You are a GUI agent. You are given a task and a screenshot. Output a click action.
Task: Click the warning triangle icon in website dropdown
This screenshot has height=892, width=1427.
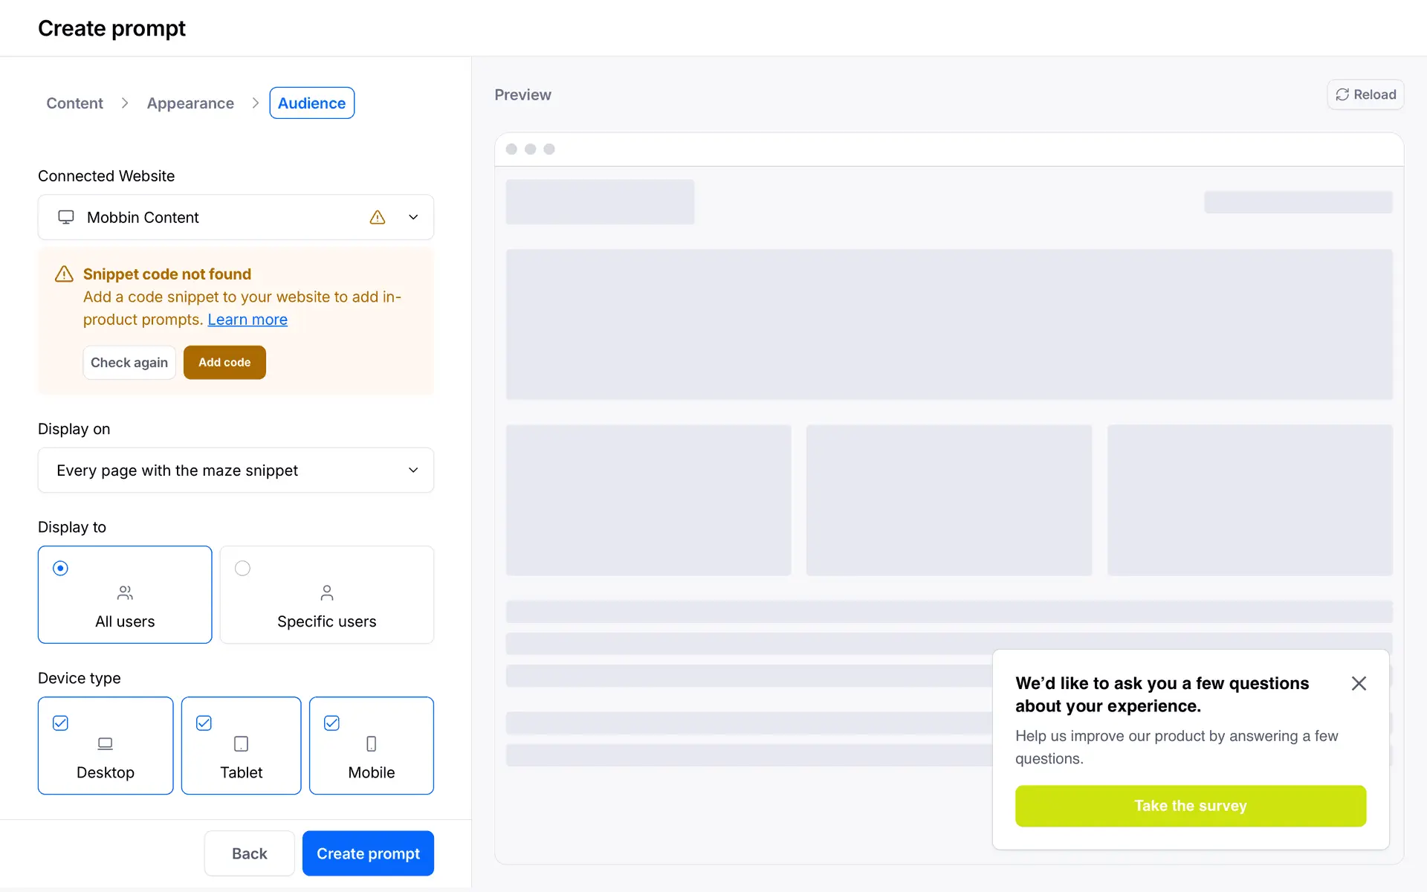378,217
